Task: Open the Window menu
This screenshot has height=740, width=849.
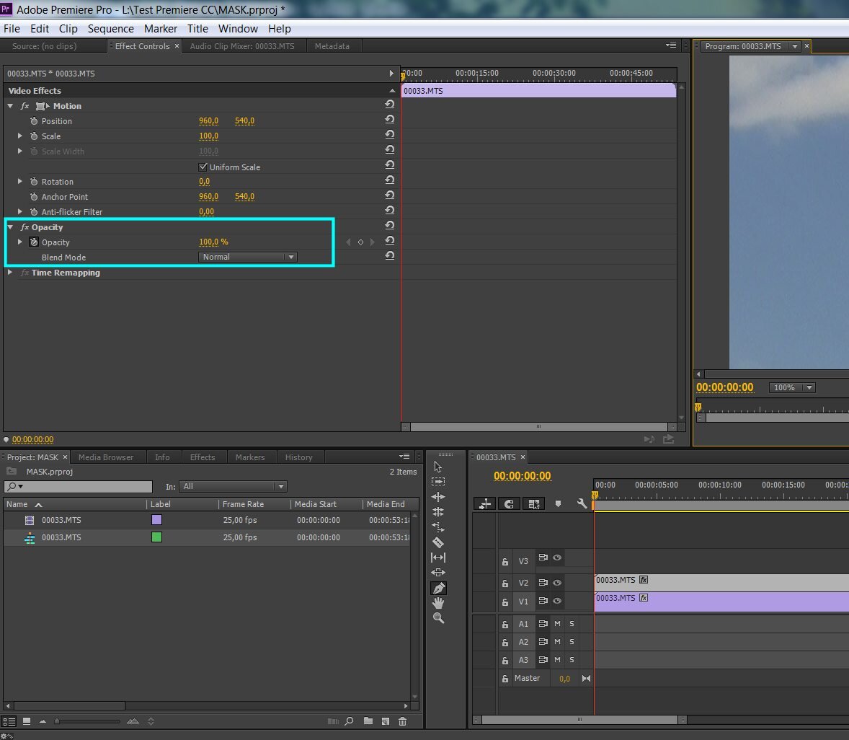Action: 238,29
